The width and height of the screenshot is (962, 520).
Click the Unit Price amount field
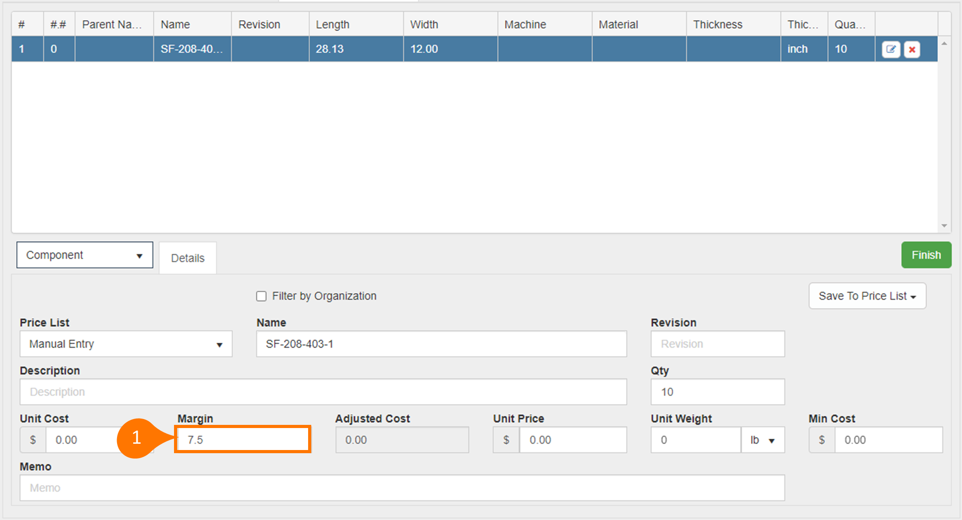572,440
